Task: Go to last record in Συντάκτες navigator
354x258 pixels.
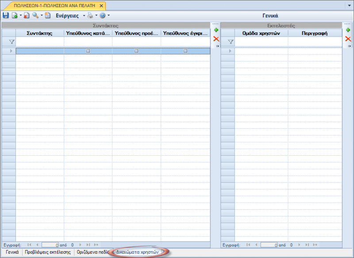Action: [x=88, y=245]
